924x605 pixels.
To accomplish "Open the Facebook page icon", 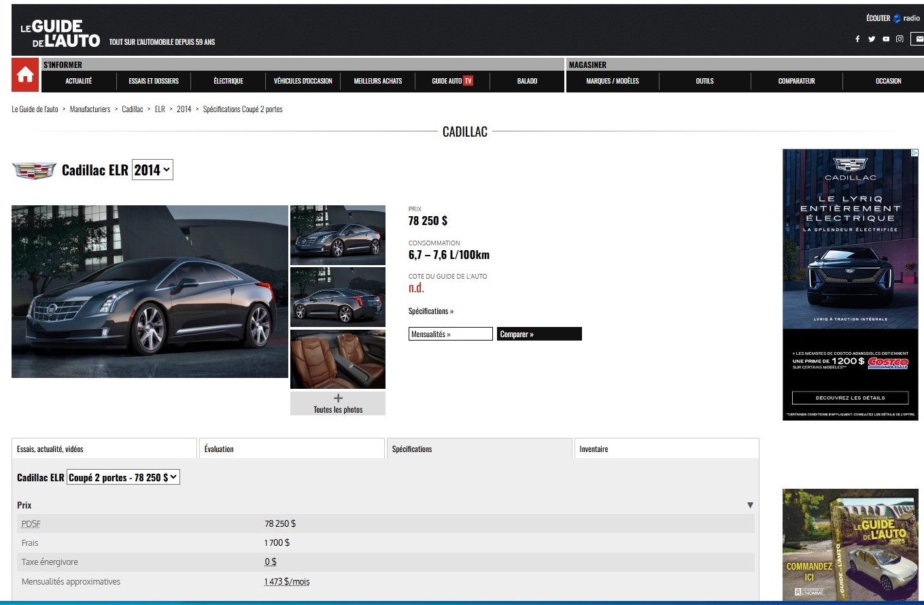I will tap(857, 39).
